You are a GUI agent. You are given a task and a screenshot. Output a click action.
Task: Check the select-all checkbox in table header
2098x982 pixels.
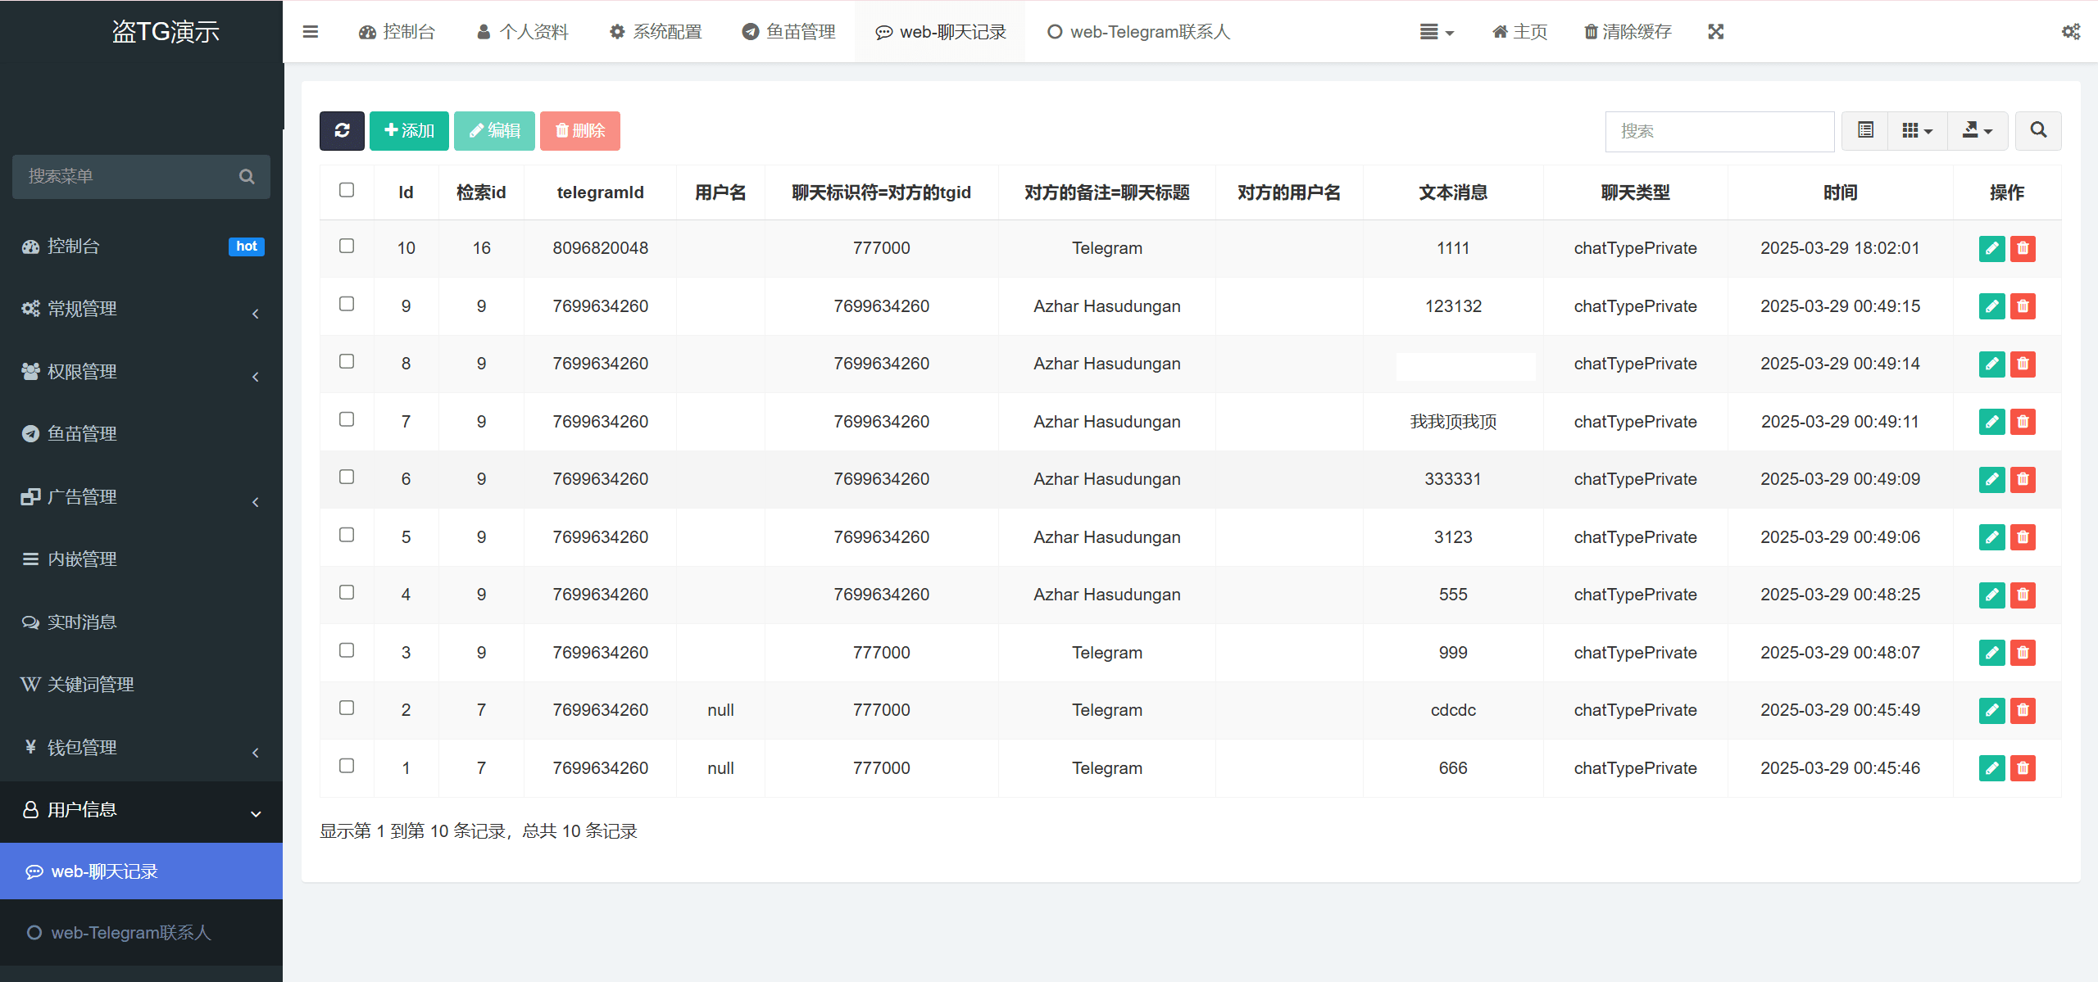tap(347, 190)
